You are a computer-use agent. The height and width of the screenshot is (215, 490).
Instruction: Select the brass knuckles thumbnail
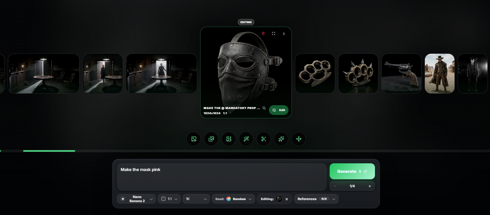coord(315,74)
